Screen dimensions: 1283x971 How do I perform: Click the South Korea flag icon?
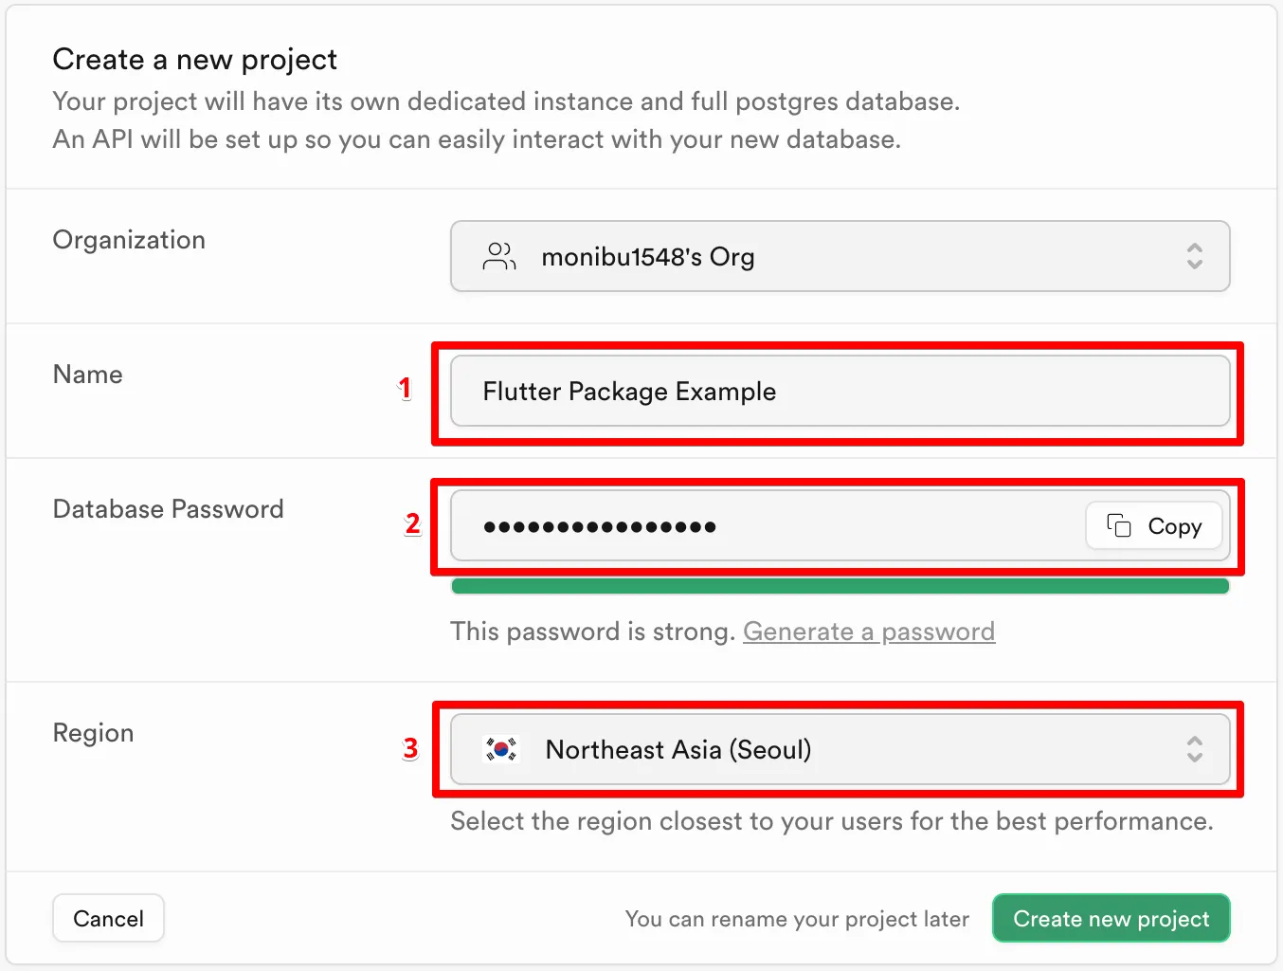pyautogui.click(x=501, y=749)
